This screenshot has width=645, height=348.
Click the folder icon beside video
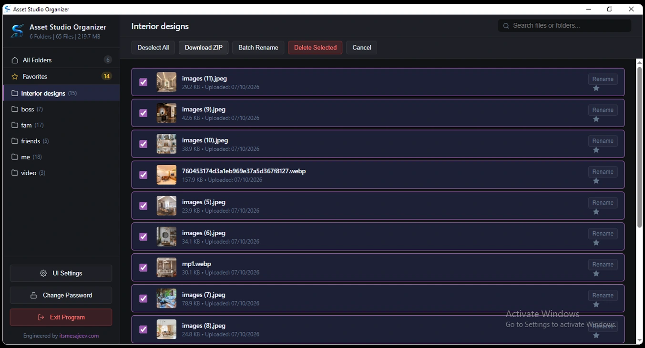[15, 173]
